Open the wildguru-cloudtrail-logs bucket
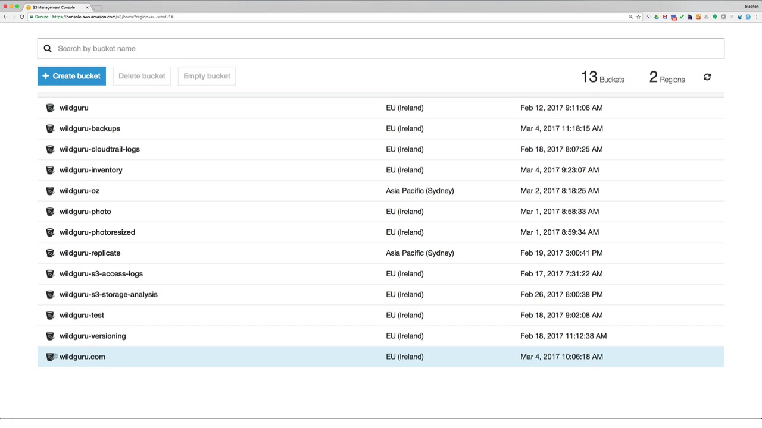762x428 pixels. (99, 149)
